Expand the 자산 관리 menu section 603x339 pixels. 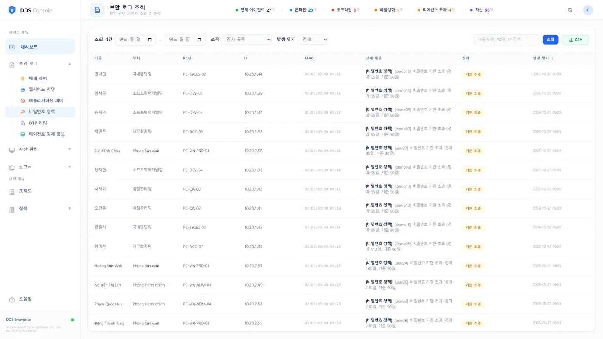tap(70, 149)
